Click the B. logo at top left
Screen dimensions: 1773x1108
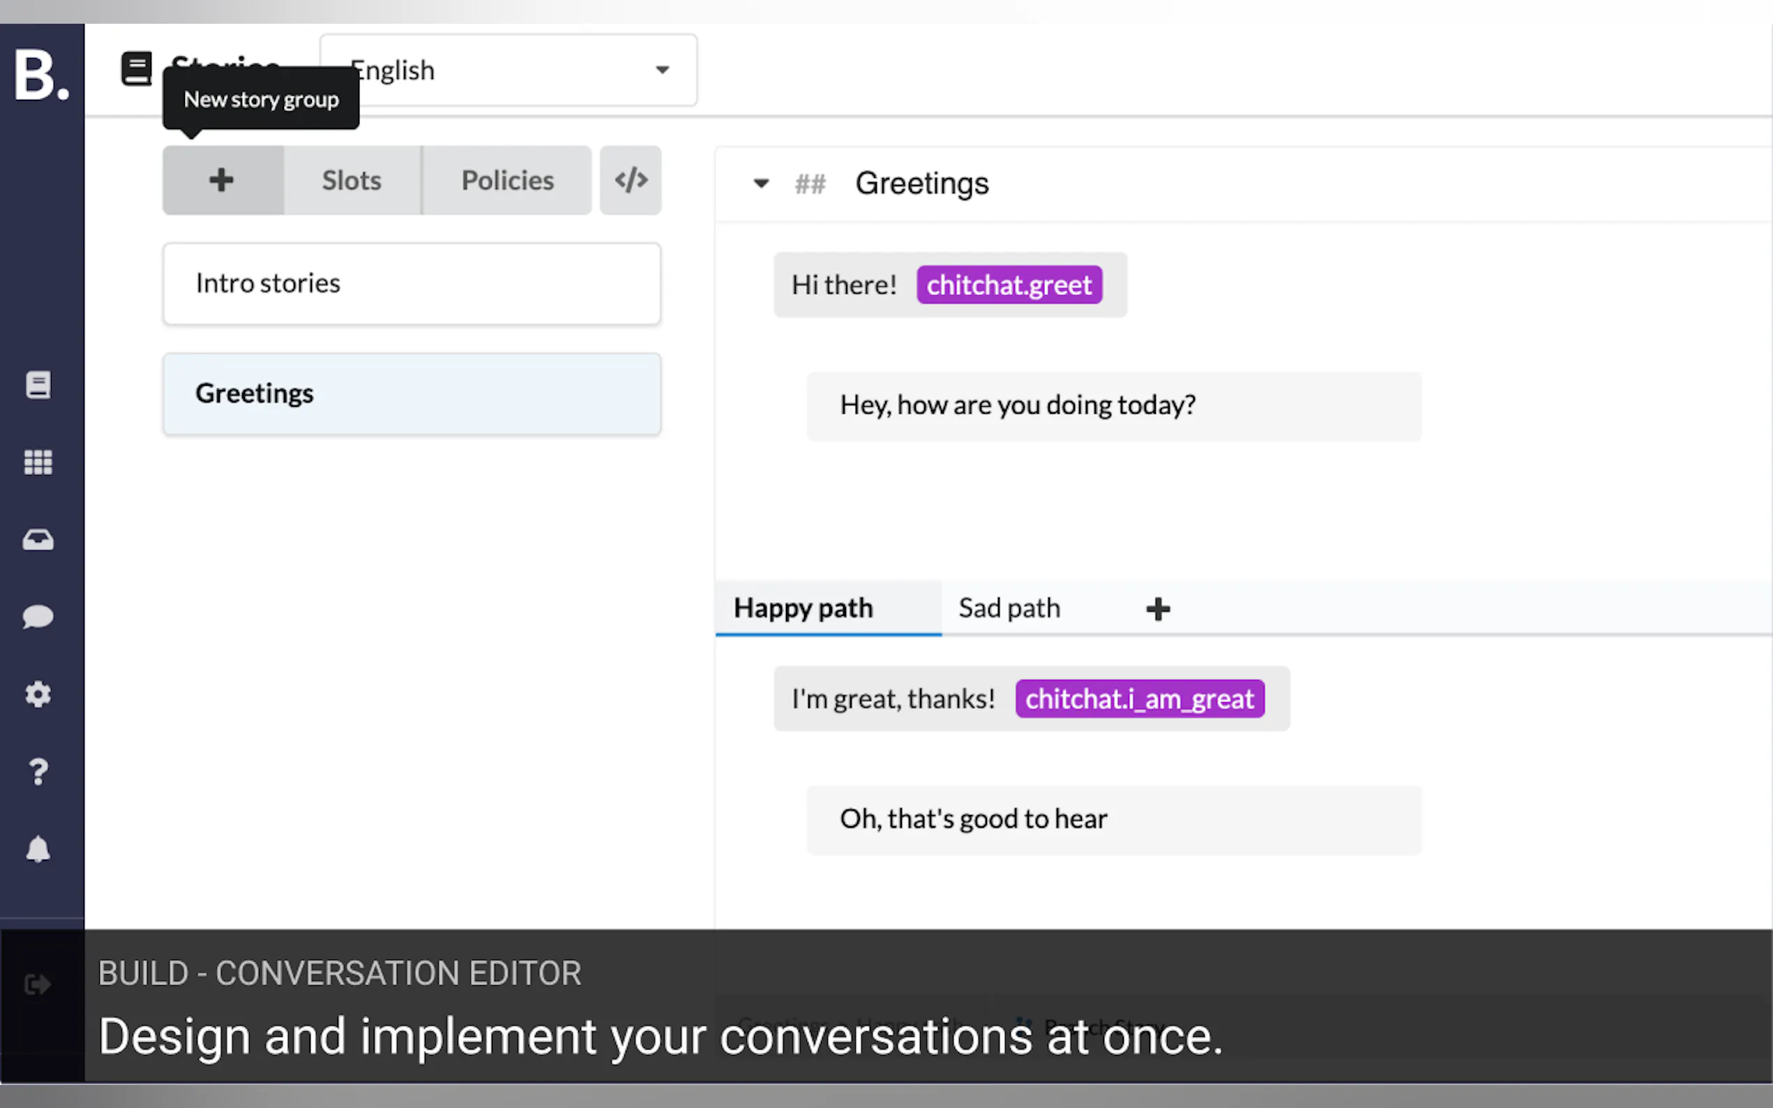(41, 75)
